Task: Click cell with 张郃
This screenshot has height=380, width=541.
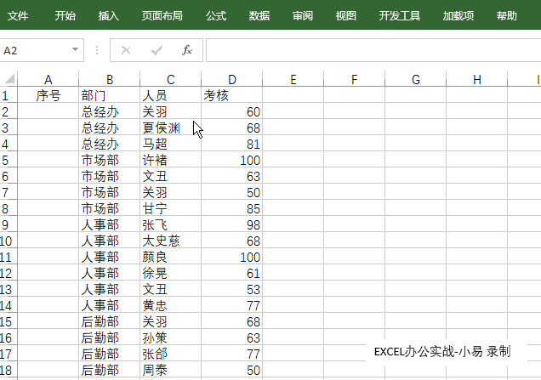Action: click(x=170, y=354)
